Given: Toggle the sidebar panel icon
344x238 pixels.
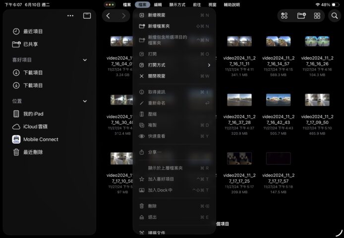Looking at the screenshot, I should coord(87,16).
